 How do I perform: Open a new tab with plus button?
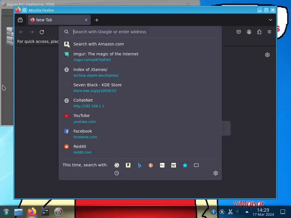click(97, 20)
